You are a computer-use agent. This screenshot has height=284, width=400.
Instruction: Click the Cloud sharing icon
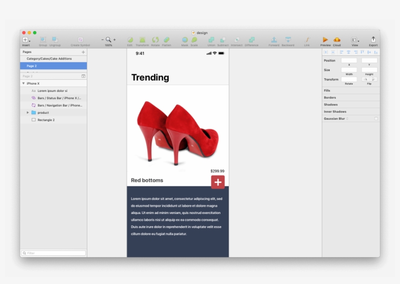(x=337, y=40)
